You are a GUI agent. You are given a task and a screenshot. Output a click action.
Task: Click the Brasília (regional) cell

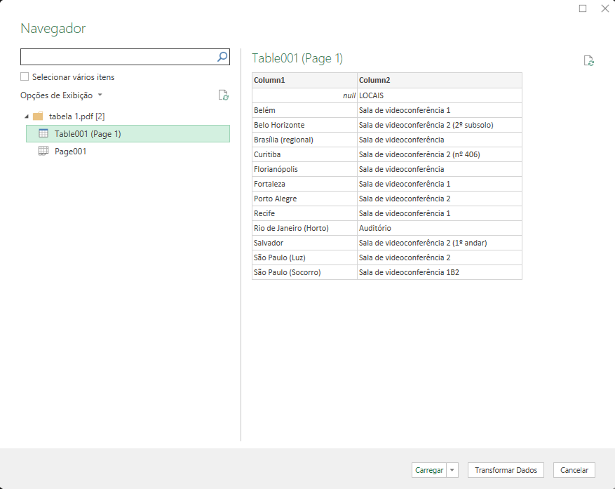(x=304, y=140)
